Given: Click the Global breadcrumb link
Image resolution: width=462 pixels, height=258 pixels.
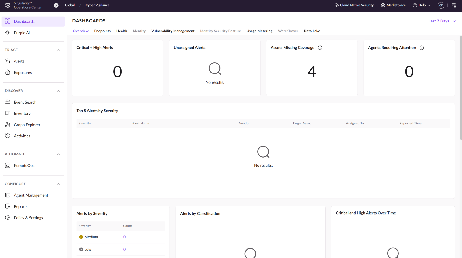Looking at the screenshot, I should point(70,5).
